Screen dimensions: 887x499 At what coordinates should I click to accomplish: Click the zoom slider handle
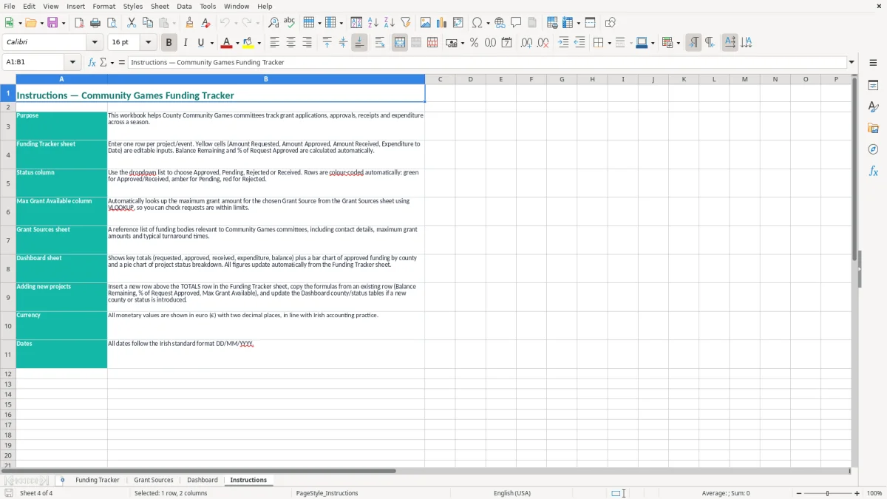[x=828, y=493]
